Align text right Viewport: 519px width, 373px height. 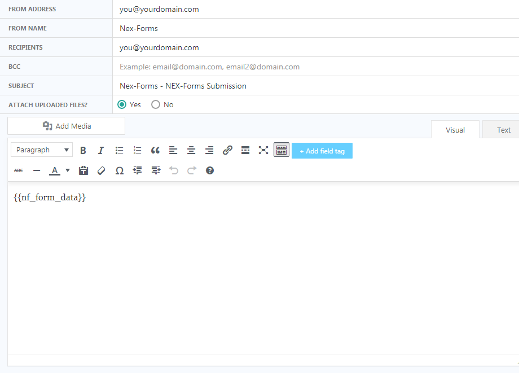click(x=209, y=150)
